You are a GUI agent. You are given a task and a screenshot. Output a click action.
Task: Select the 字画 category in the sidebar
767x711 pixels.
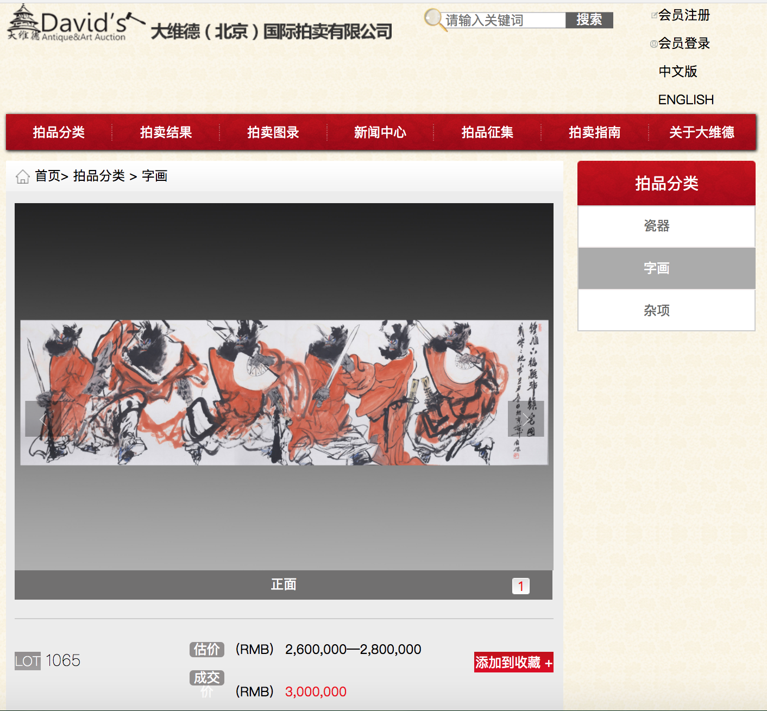(667, 268)
